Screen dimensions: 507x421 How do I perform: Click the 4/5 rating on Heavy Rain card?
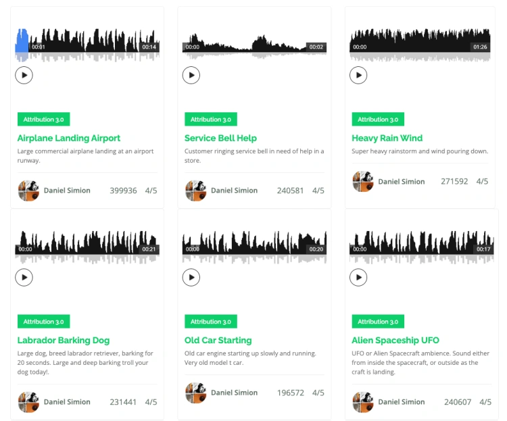tap(482, 181)
